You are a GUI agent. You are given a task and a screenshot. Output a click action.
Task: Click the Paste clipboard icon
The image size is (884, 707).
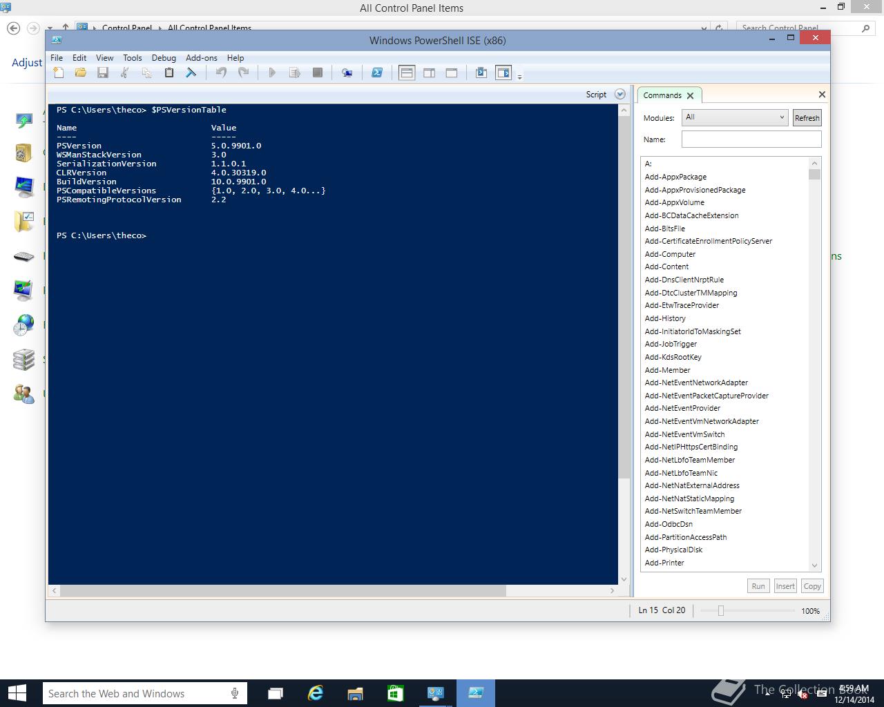pyautogui.click(x=169, y=72)
